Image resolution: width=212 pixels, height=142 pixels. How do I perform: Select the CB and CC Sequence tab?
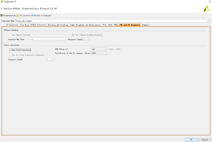(130, 25)
